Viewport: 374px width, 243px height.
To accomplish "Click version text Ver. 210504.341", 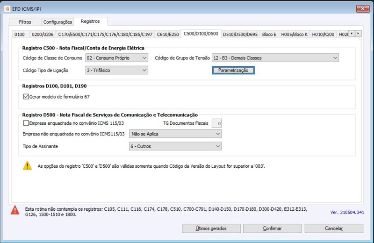I will (347, 212).
